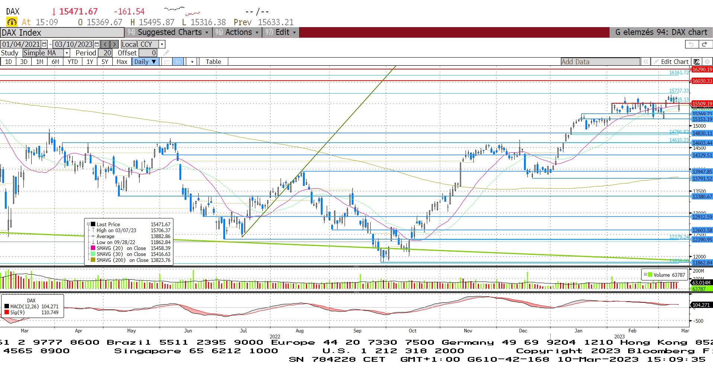Click the end date field 03/10/2023
713x380 pixels.
pyautogui.click(x=74, y=44)
